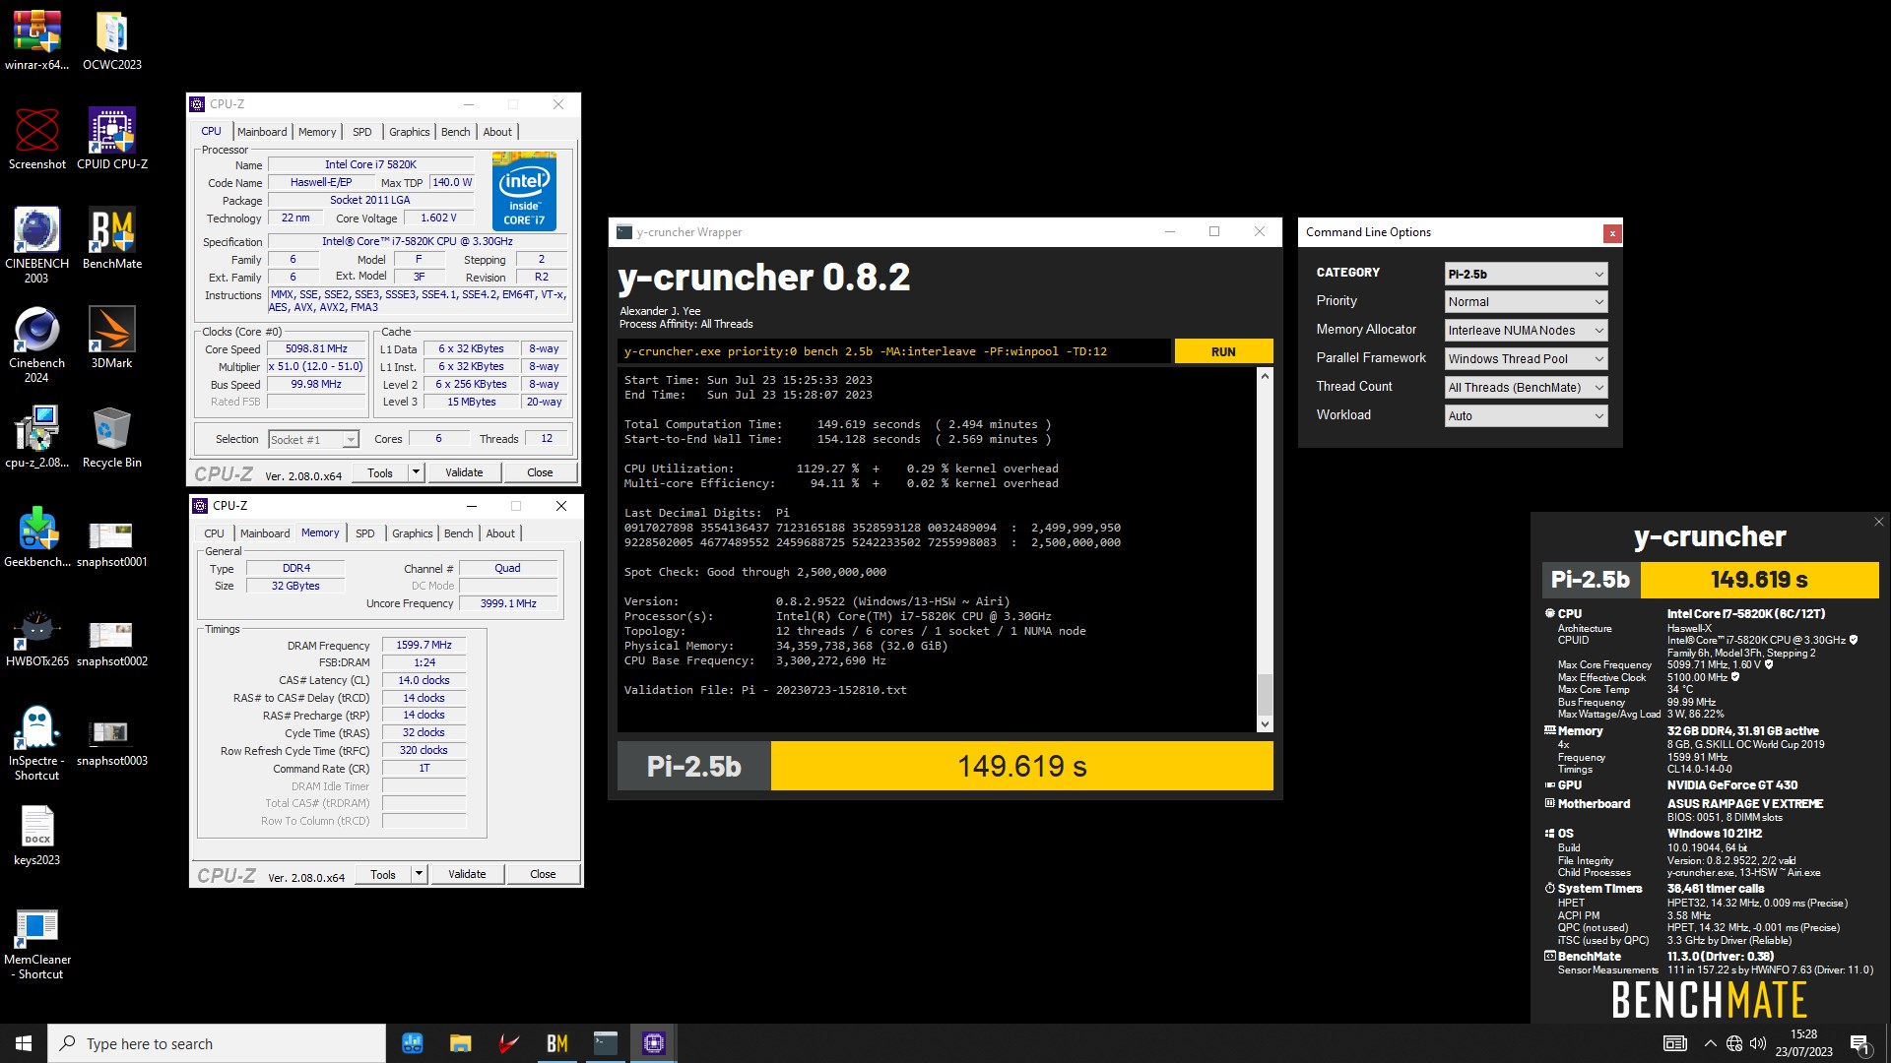Open the volume control tray icon
The image size is (1891, 1063).
[1758, 1043]
